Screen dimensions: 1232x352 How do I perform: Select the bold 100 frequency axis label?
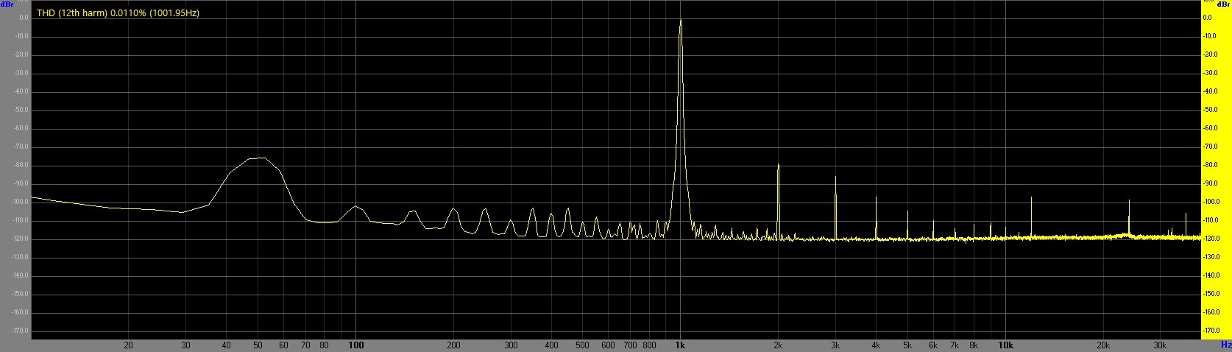356,345
